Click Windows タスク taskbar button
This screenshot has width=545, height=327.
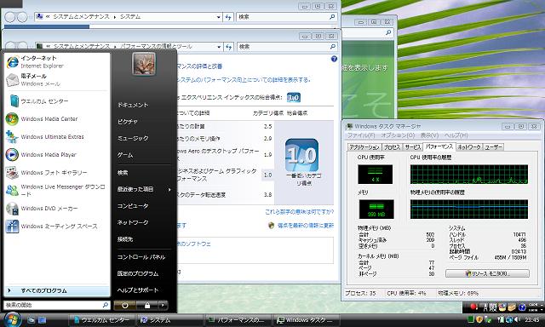click(305, 320)
